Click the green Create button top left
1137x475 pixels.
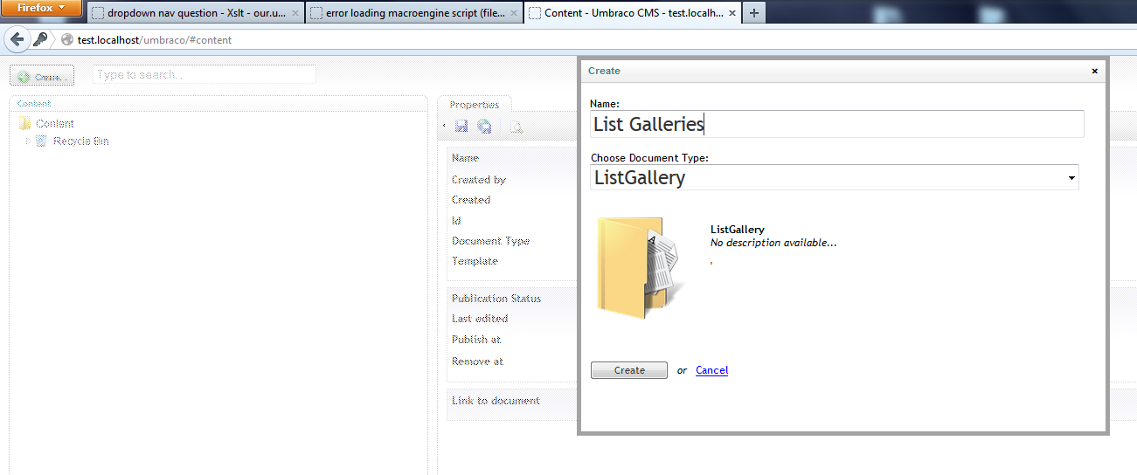[x=42, y=77]
